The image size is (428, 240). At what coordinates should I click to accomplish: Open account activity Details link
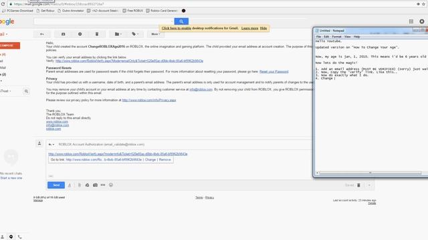coord(372,203)
